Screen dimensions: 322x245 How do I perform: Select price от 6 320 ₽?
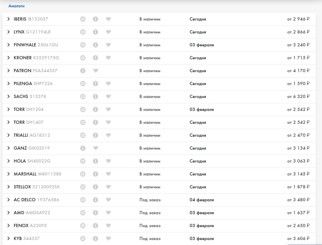[x=298, y=97]
